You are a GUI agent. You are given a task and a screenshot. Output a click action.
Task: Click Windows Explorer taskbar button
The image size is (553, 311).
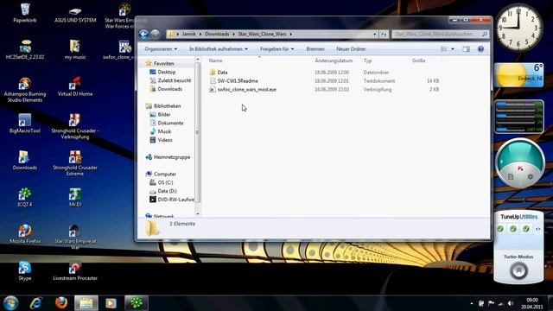tap(86, 303)
